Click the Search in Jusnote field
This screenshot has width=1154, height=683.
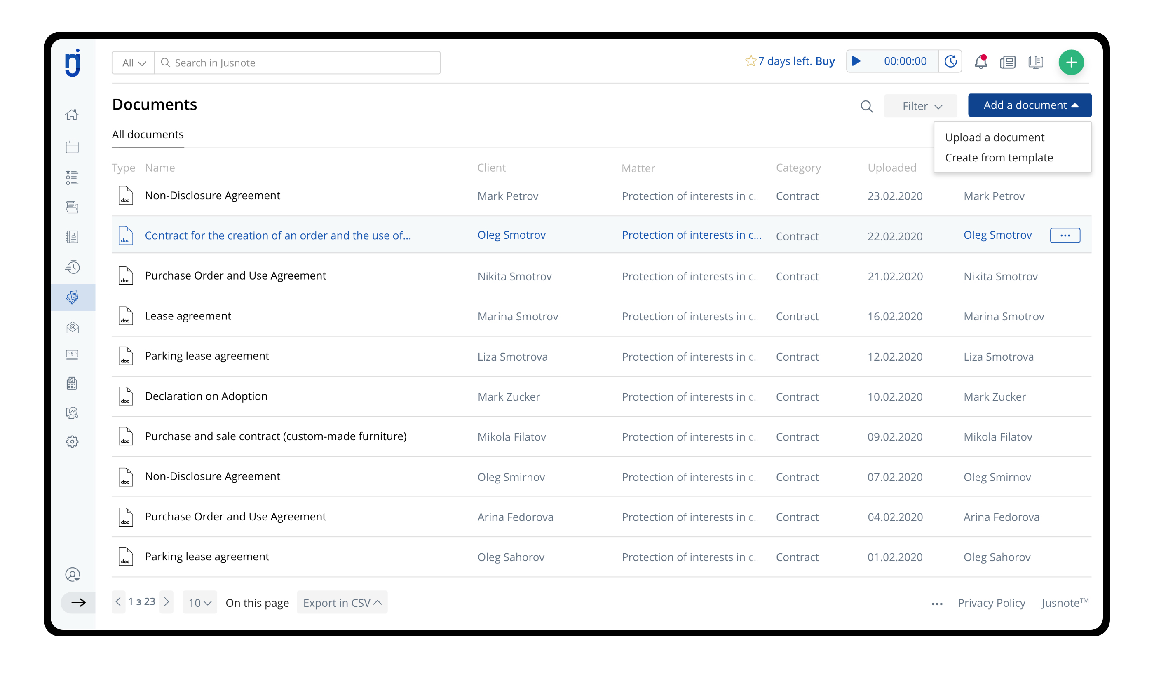[x=304, y=63]
